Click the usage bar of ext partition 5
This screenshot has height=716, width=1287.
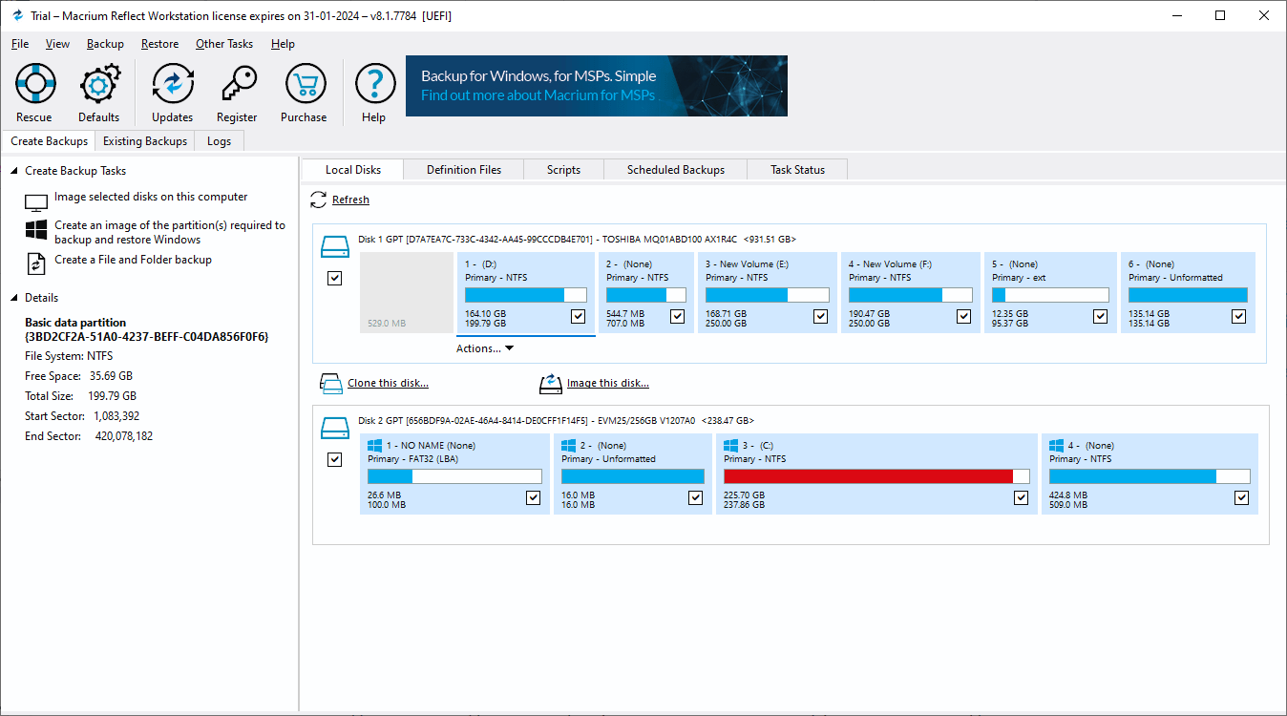[x=1050, y=295]
